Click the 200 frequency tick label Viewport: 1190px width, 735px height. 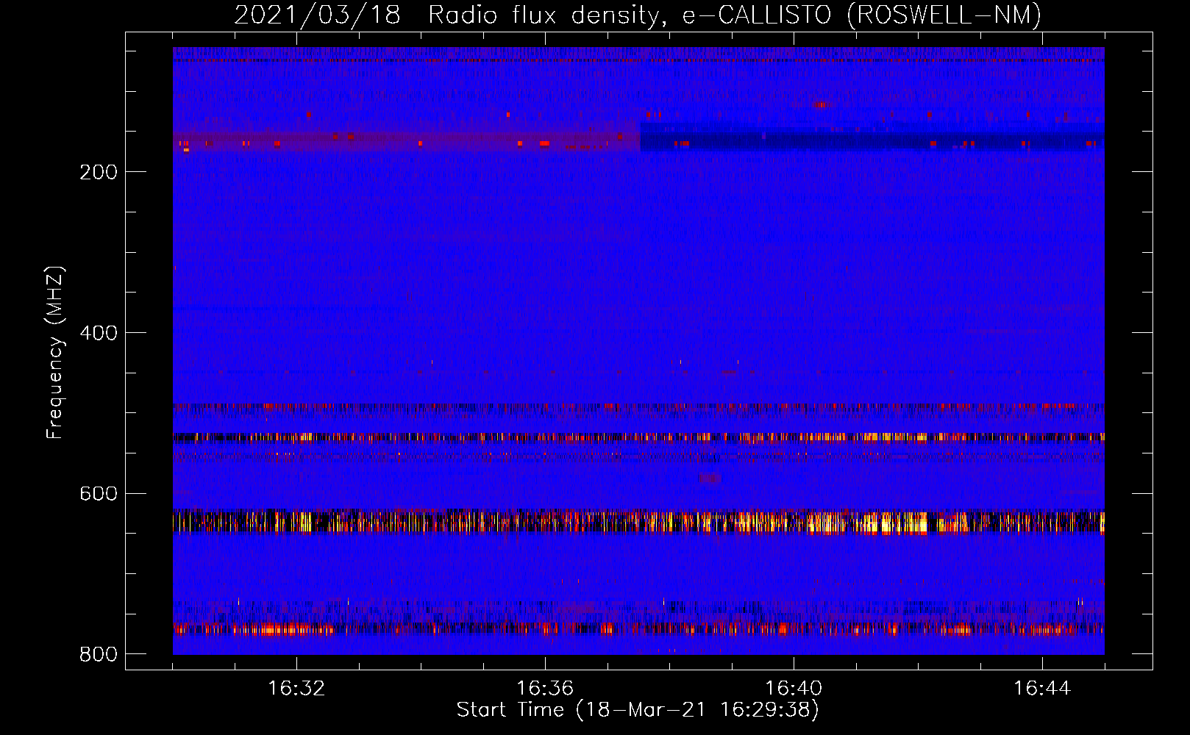[x=99, y=172]
